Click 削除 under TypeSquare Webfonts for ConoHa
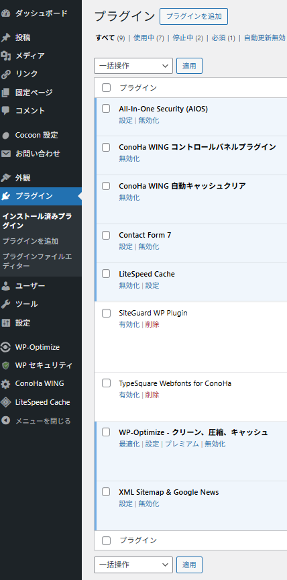Viewport: 287px width, 580px height. [x=152, y=395]
